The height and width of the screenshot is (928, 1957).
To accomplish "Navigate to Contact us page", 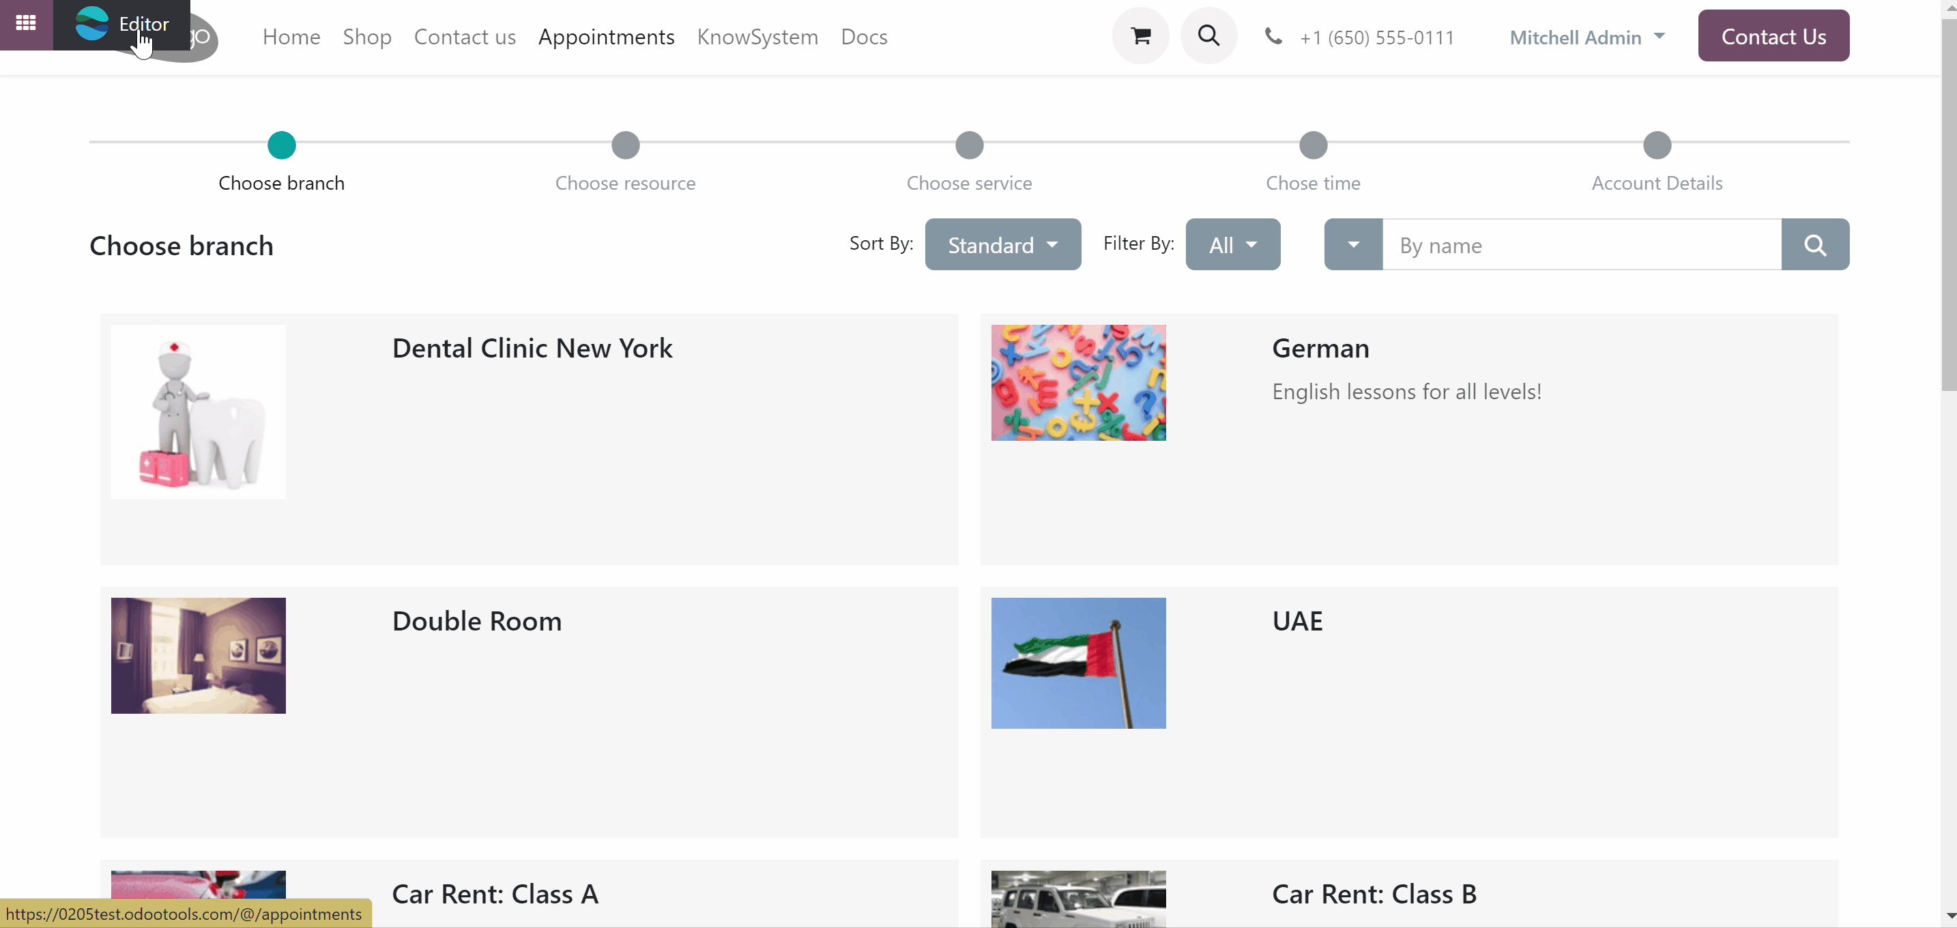I will 465,36.
